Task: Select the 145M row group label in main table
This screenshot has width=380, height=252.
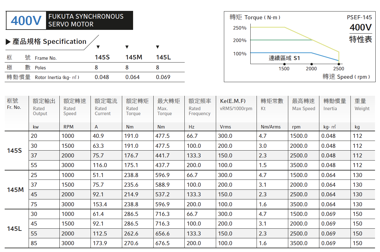Action: [16, 189]
